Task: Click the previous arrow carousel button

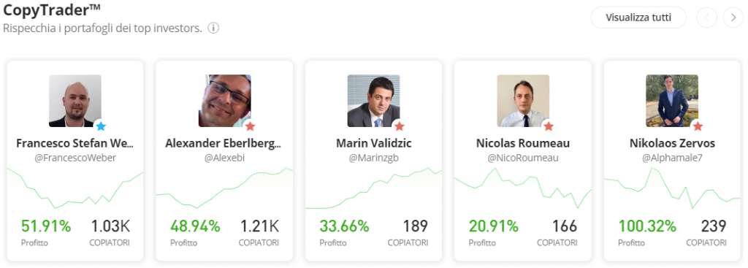Action: coord(706,18)
